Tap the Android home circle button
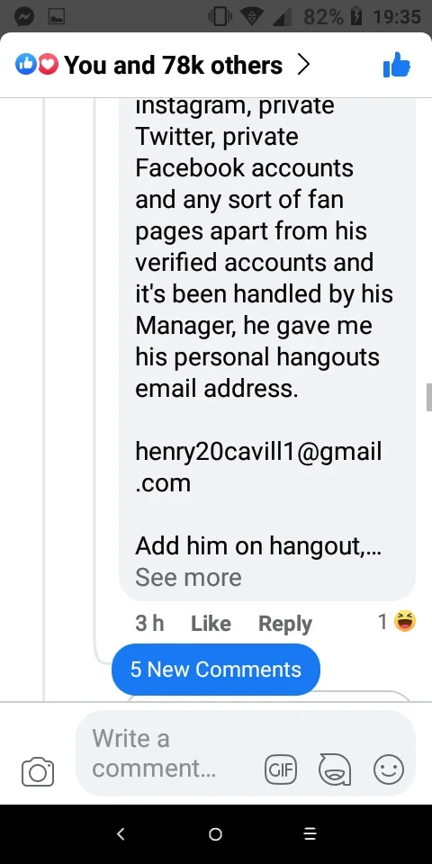 coord(216,833)
